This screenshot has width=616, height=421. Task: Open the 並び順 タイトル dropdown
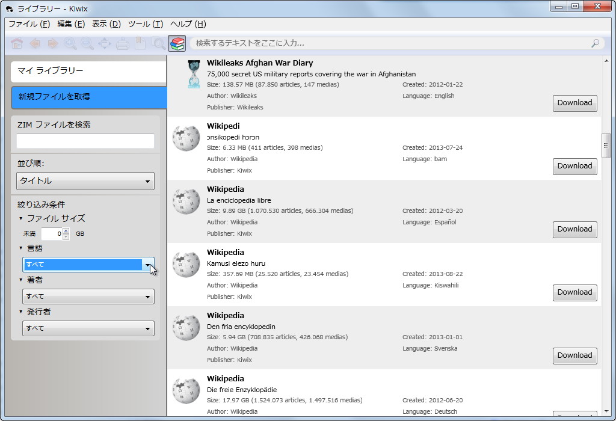coord(85,181)
